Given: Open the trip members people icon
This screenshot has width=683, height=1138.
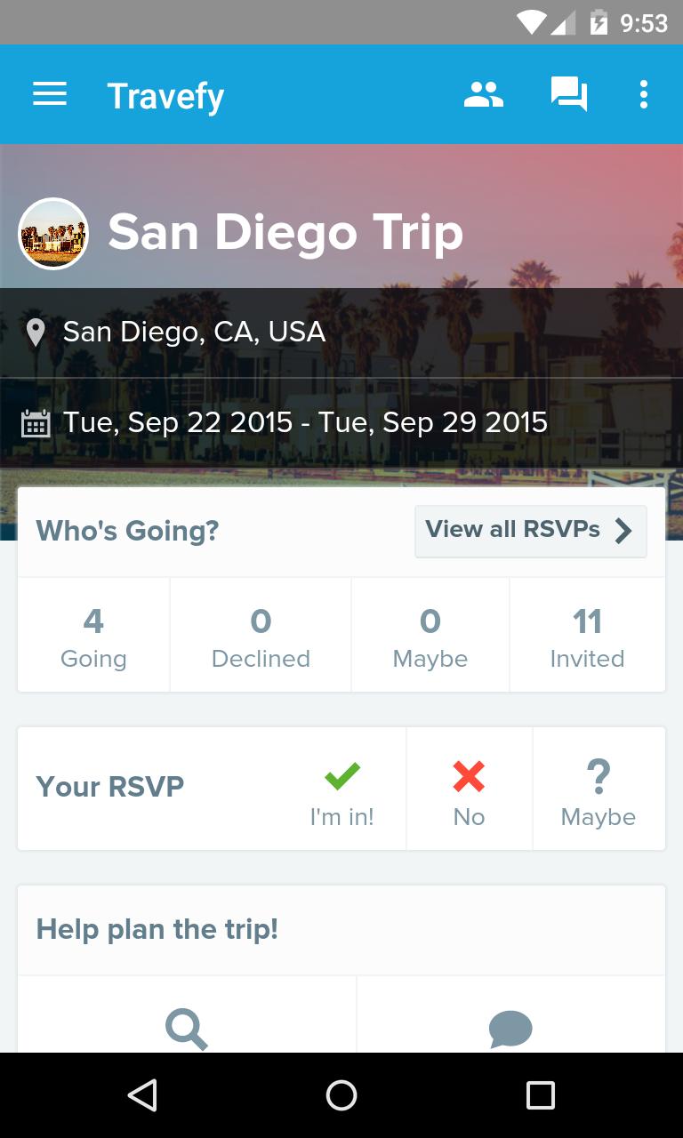Looking at the screenshot, I should [484, 94].
